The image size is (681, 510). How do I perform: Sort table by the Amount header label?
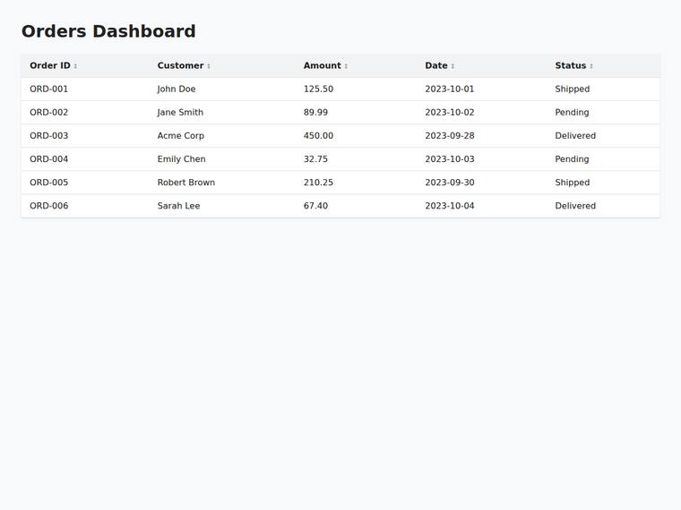(323, 65)
